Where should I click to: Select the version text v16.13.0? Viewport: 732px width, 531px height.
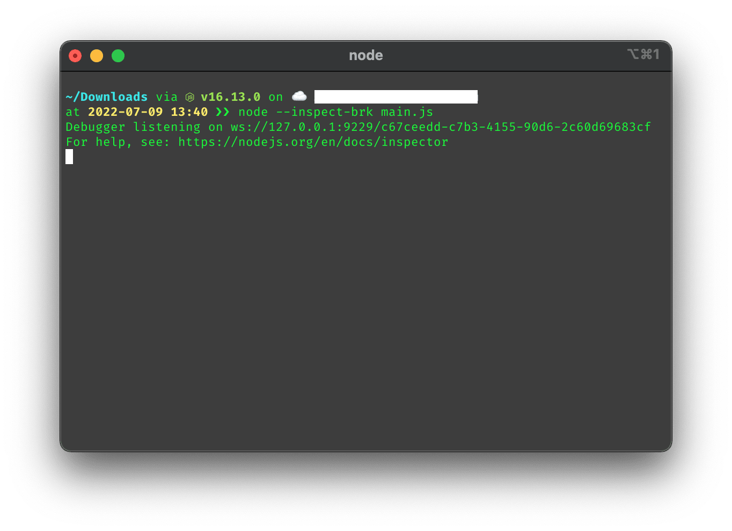coord(230,97)
